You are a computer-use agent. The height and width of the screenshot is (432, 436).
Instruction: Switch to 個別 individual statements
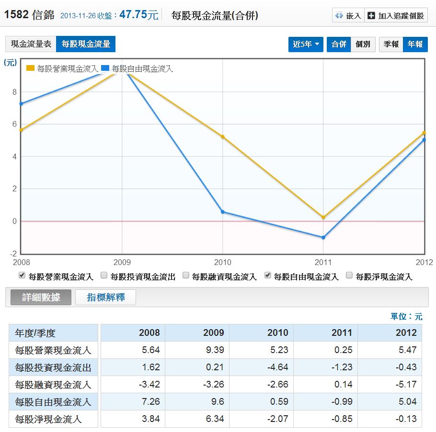[x=363, y=44]
